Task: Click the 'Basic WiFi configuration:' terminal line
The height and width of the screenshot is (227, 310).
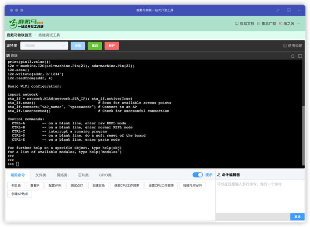Action: pyautogui.click(x=35, y=86)
